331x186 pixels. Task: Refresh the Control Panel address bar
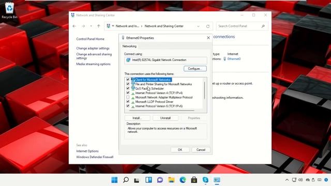[208, 26]
